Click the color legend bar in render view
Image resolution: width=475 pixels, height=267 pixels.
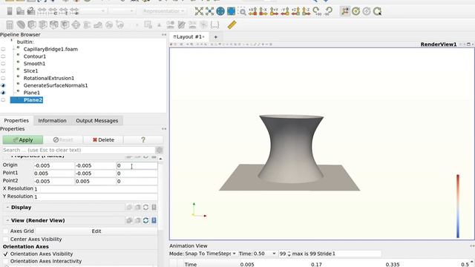click(x=458, y=206)
